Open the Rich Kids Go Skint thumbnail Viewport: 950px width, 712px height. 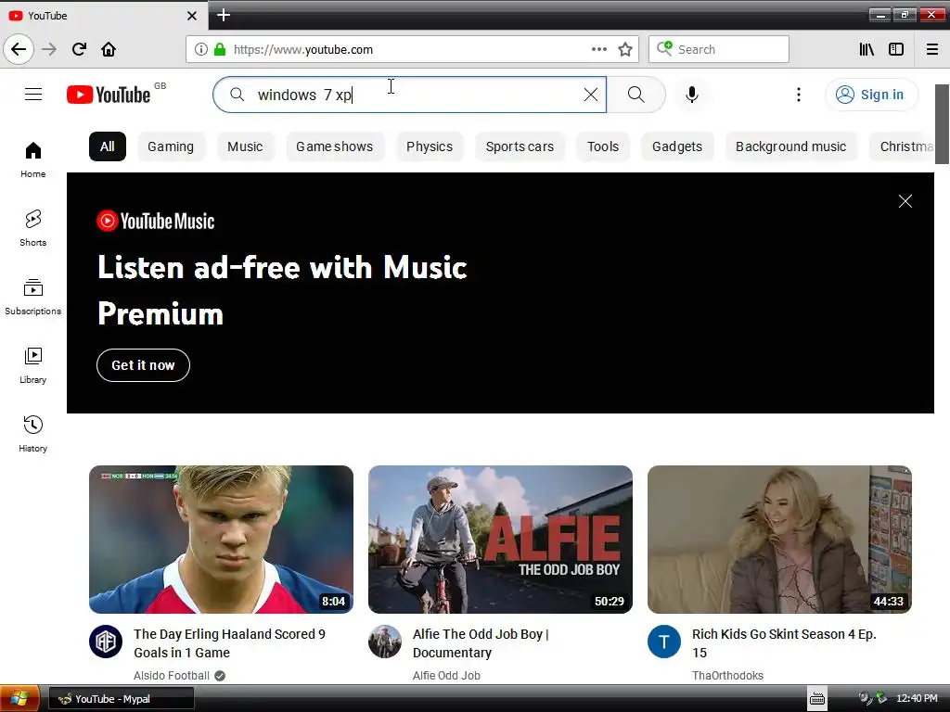[779, 540]
